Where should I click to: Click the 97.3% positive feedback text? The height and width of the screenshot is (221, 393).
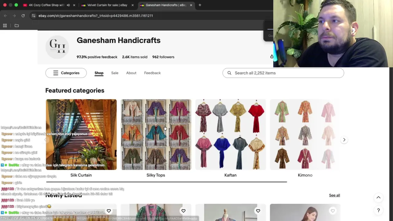click(97, 57)
